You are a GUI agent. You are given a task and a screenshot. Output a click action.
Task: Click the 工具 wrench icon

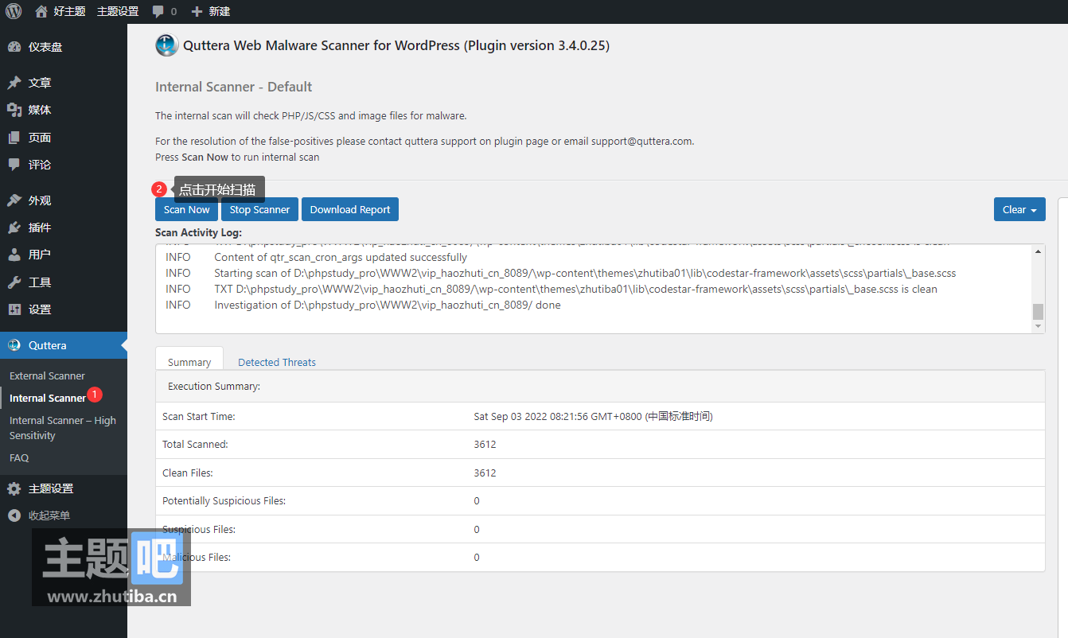click(x=14, y=282)
